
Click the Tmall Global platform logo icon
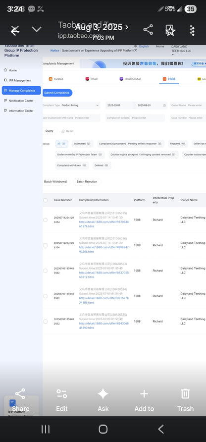pyautogui.click(x=121, y=79)
